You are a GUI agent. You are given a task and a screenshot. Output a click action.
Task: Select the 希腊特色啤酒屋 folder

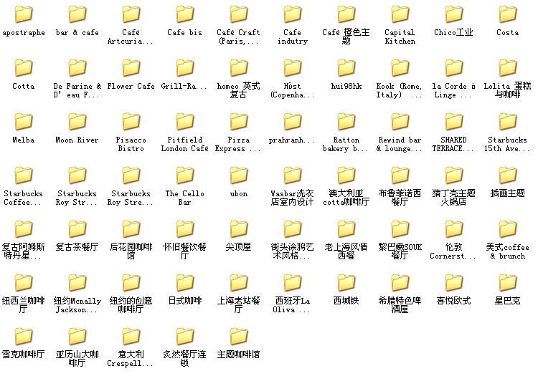(x=400, y=282)
